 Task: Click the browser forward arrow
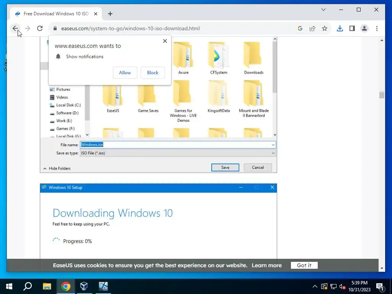pos(28,28)
